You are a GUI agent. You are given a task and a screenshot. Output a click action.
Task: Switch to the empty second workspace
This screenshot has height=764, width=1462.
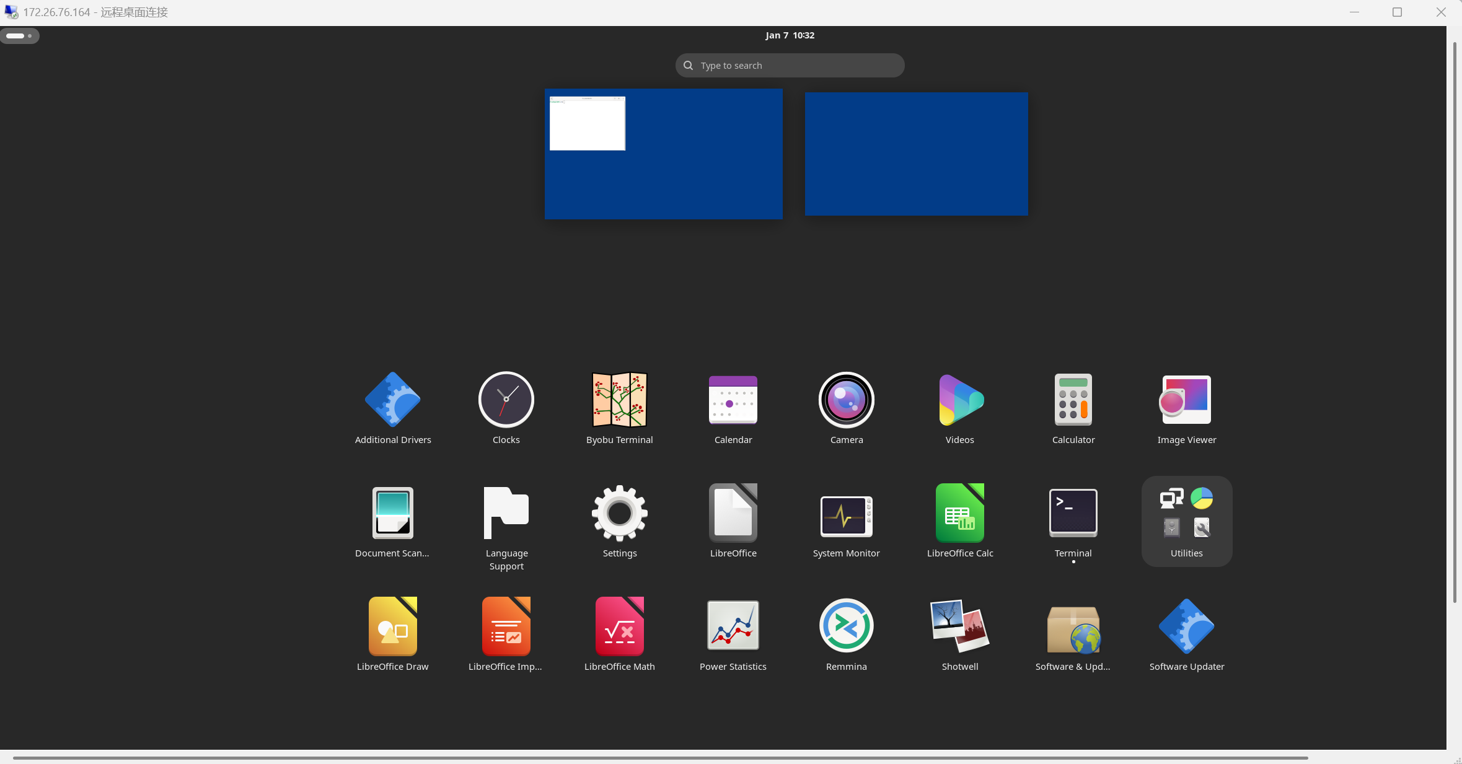coord(916,154)
